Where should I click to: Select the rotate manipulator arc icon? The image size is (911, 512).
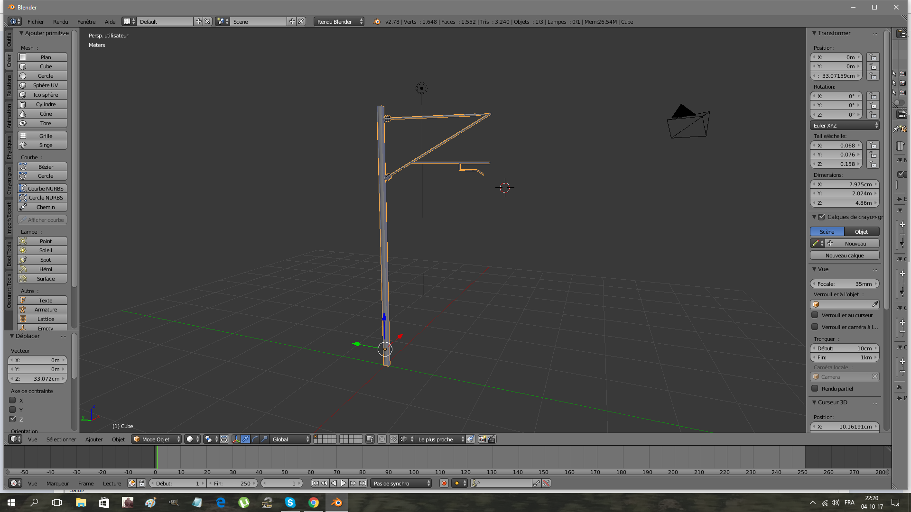click(255, 439)
